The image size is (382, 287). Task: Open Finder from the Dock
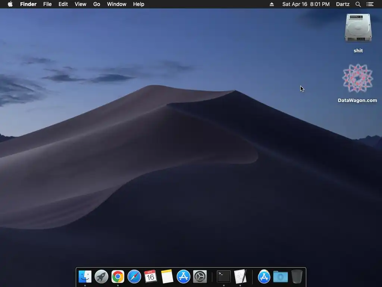point(85,277)
